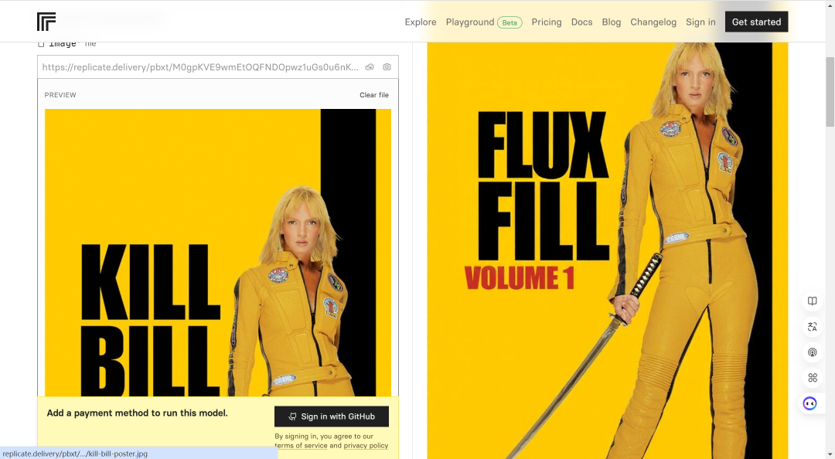835x459 pixels.
Task: Click the upload cloud icon in URL field
Action: (370, 67)
